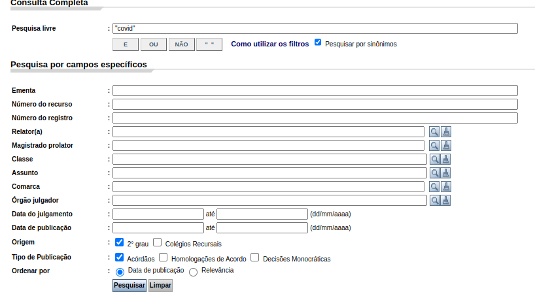The height and width of the screenshot is (300, 535).
Task: Enable the Colégios Recursais checkbox
Action: [x=158, y=242]
